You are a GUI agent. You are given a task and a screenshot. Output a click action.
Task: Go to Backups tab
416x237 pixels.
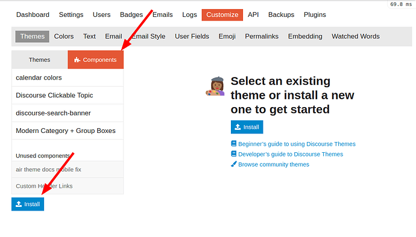tap(281, 14)
